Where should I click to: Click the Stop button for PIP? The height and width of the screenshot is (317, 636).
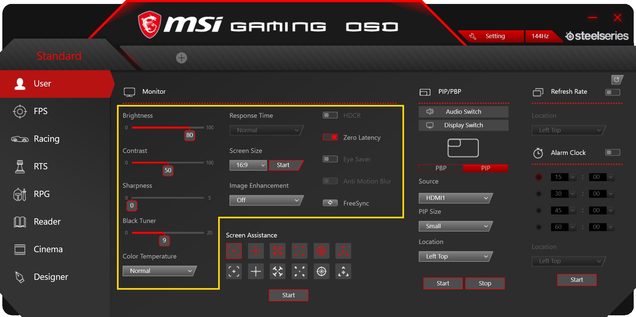[x=485, y=283]
